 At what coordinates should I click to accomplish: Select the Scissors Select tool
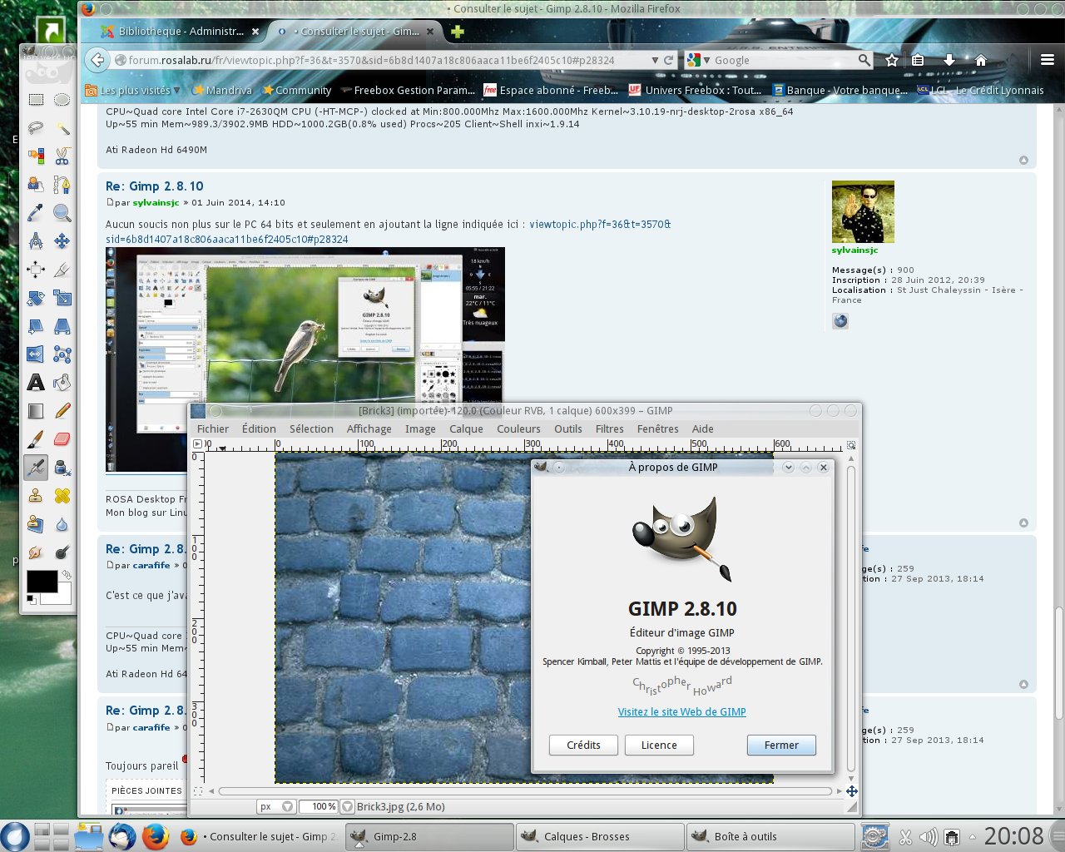[x=62, y=156]
